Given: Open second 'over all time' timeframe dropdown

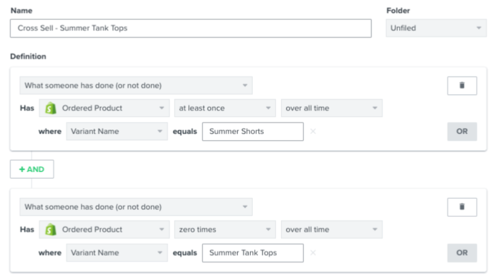Looking at the screenshot, I should 331,229.
